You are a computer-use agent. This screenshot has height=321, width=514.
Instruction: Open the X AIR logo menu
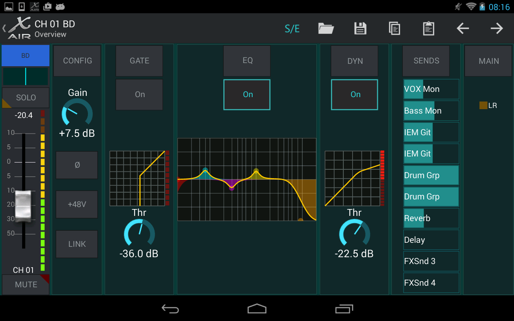pos(19,27)
